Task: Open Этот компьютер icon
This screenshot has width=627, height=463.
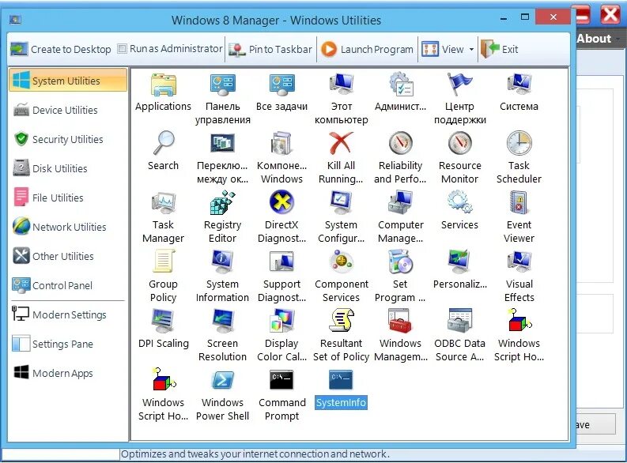Action: (x=341, y=85)
